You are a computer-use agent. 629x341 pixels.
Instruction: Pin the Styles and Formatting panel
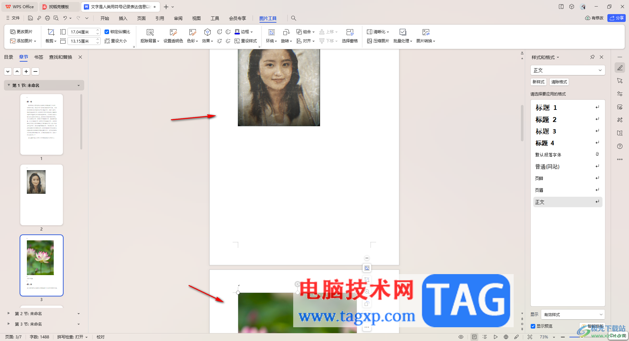pos(592,57)
